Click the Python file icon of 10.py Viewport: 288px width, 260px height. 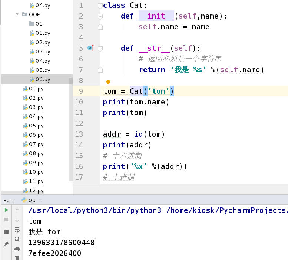25,172
